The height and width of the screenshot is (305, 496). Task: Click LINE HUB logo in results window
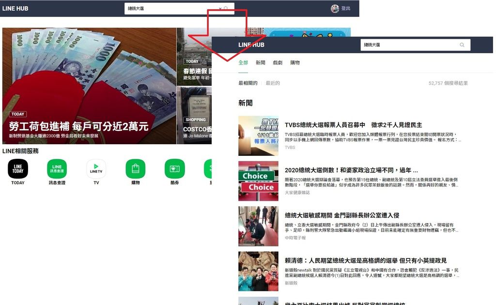tap(251, 45)
